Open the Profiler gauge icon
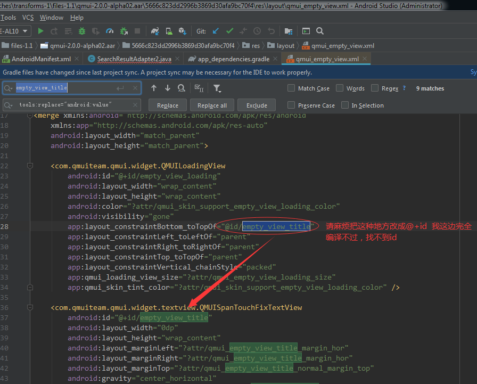The height and width of the screenshot is (384, 477). point(110,31)
